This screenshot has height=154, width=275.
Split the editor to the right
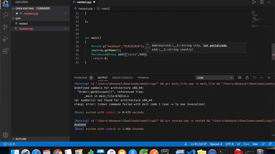coord(262,2)
